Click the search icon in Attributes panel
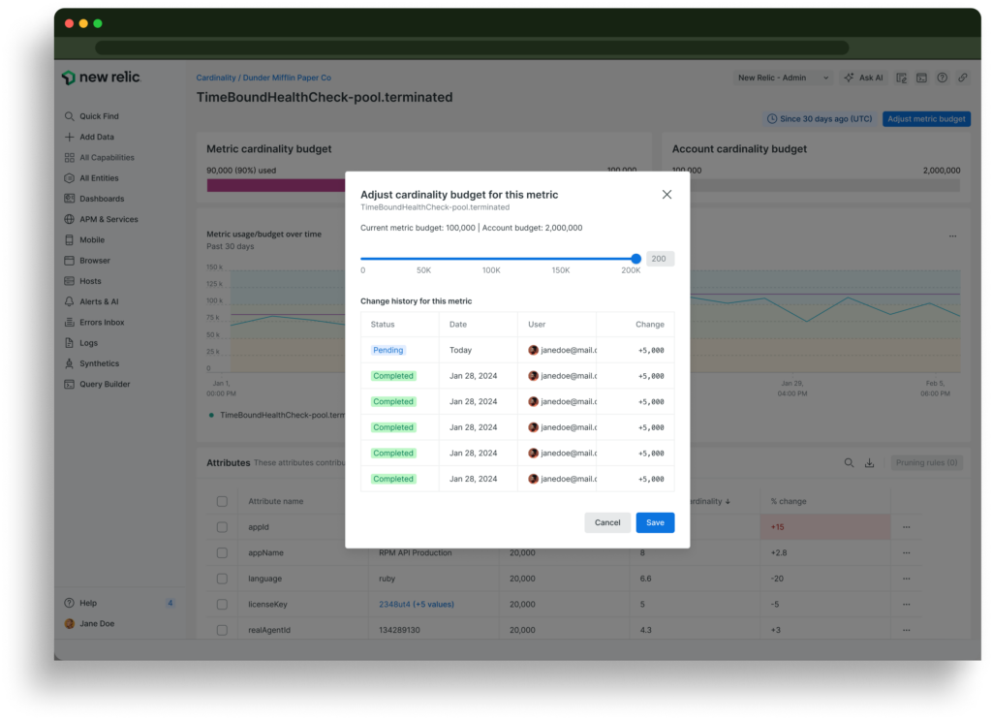The image size is (992, 721). pyautogui.click(x=849, y=462)
